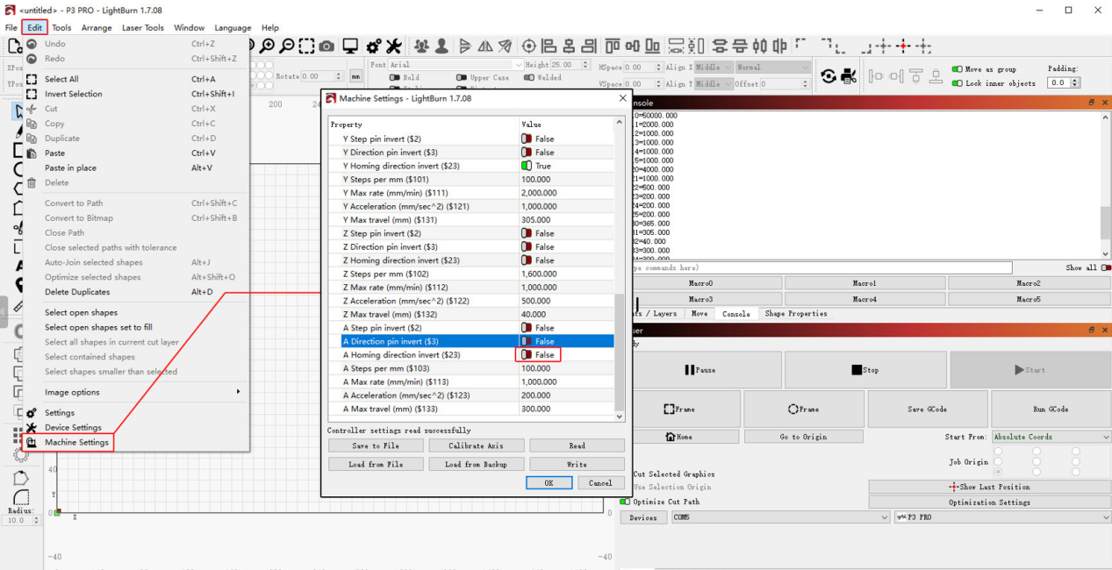Image resolution: width=1112 pixels, height=570 pixels.
Task: Open device settings wrench-screwdriver toolbar icon
Action: [393, 46]
